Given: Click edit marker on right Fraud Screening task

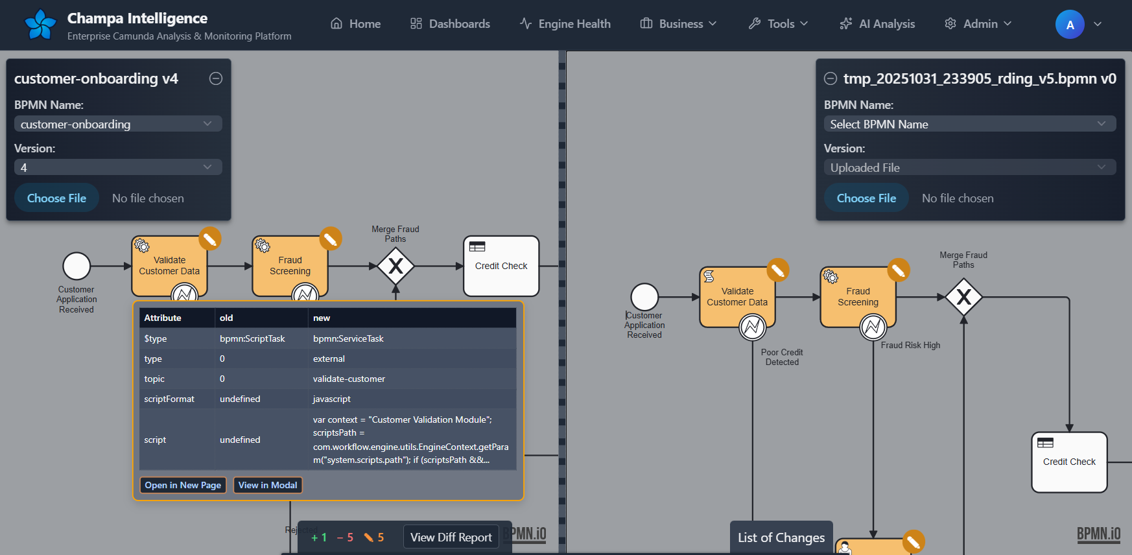Looking at the screenshot, I should 898,270.
